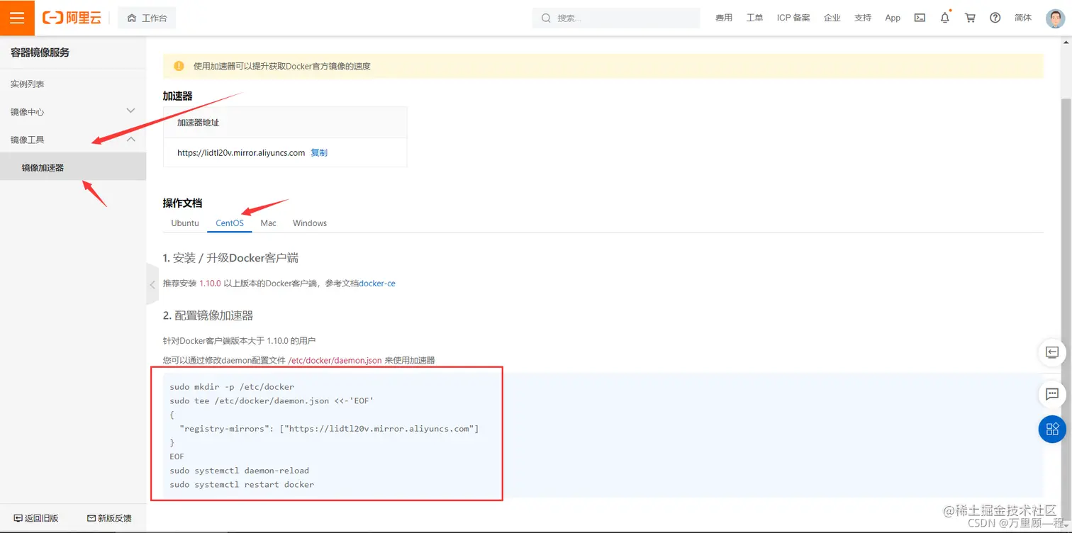Launch Cloud Shell terminal icon

point(920,18)
